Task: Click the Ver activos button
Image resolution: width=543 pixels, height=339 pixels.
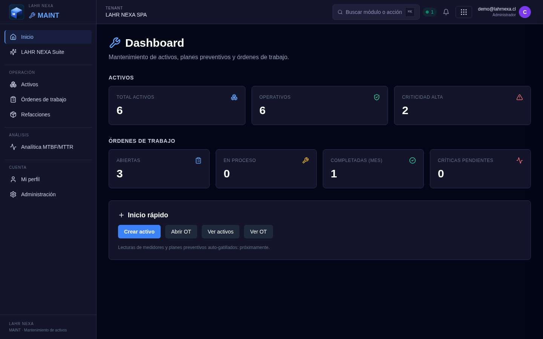Action: (221, 232)
